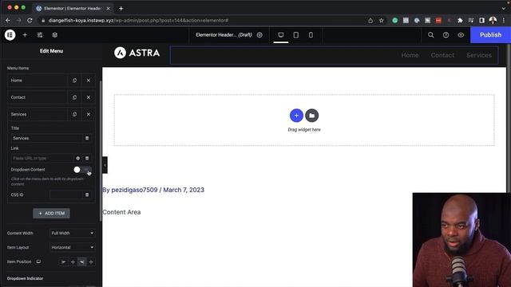Remove the Home menu item
The width and height of the screenshot is (511, 287).
89,81
